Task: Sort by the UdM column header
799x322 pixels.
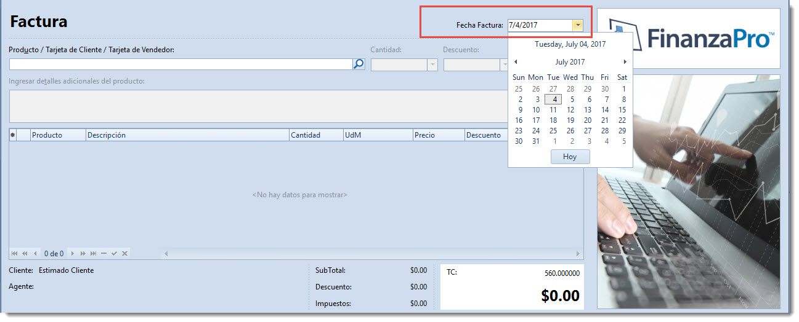Action: point(378,135)
